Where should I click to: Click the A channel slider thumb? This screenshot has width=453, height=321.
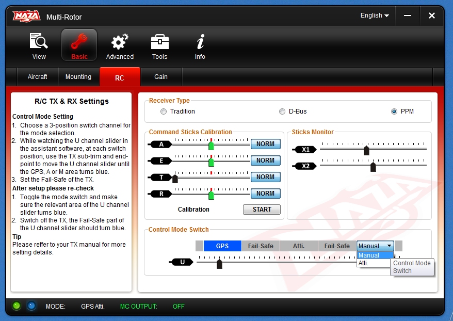(211, 146)
